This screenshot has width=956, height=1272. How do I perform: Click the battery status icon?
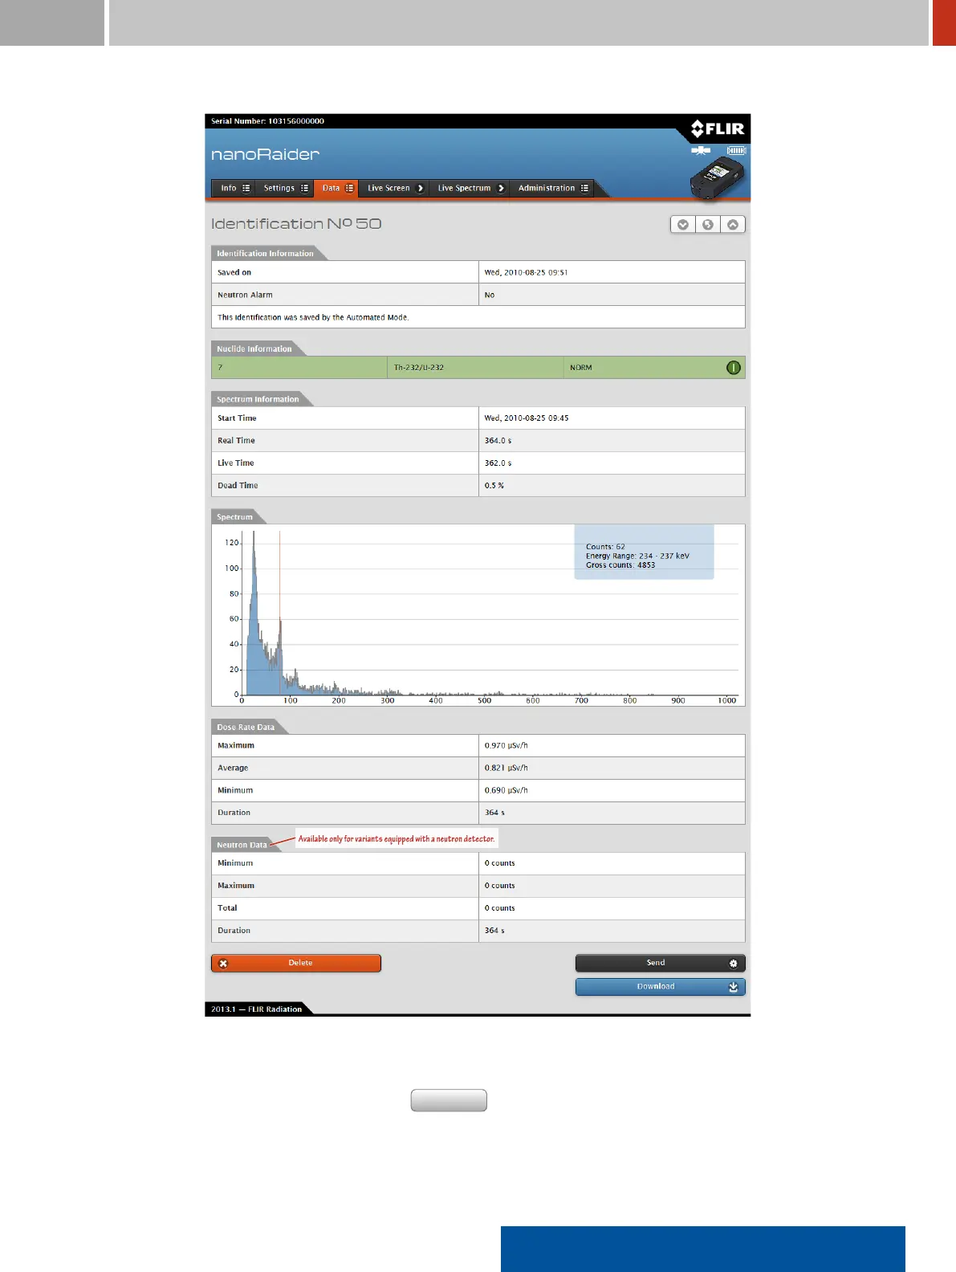click(x=736, y=150)
